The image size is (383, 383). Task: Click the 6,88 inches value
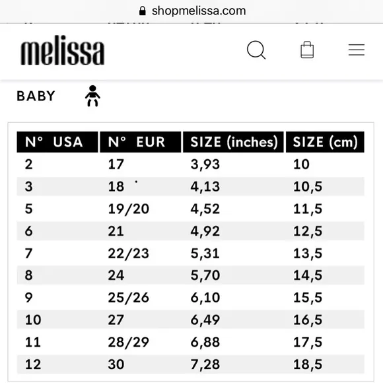205,342
